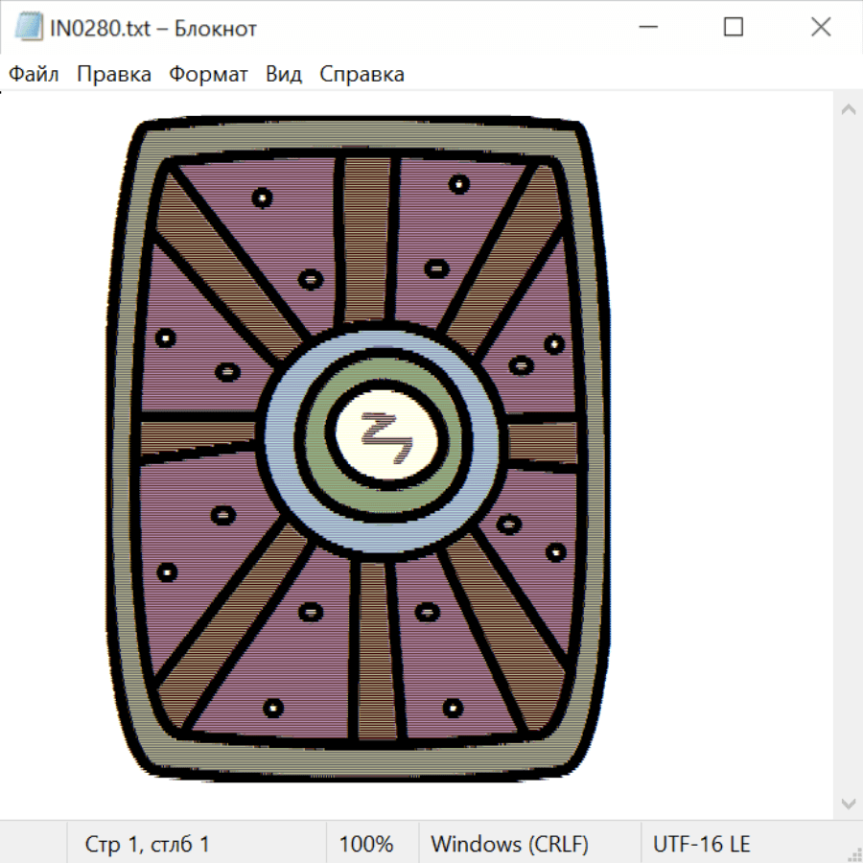863x863 pixels.
Task: Open the Вид menu
Action: (284, 75)
